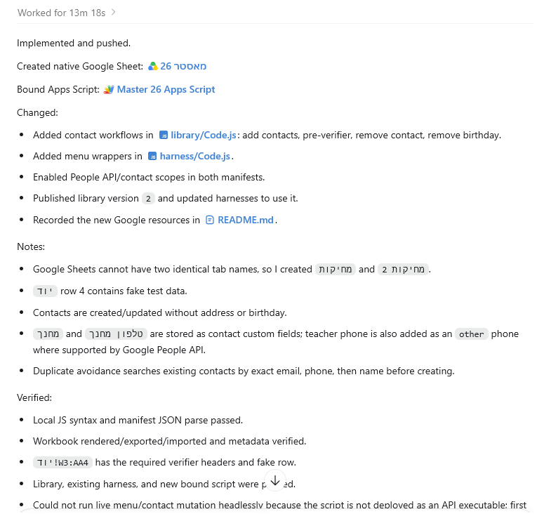Click the document icon beside README.md
Viewport: 537px width, 514px height.
[210, 220]
